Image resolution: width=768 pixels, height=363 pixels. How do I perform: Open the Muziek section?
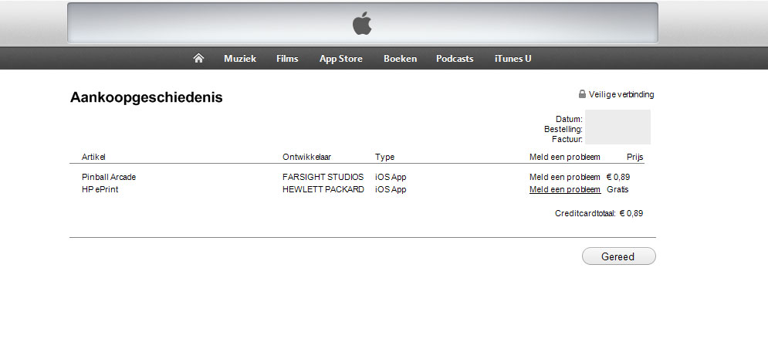pos(240,59)
